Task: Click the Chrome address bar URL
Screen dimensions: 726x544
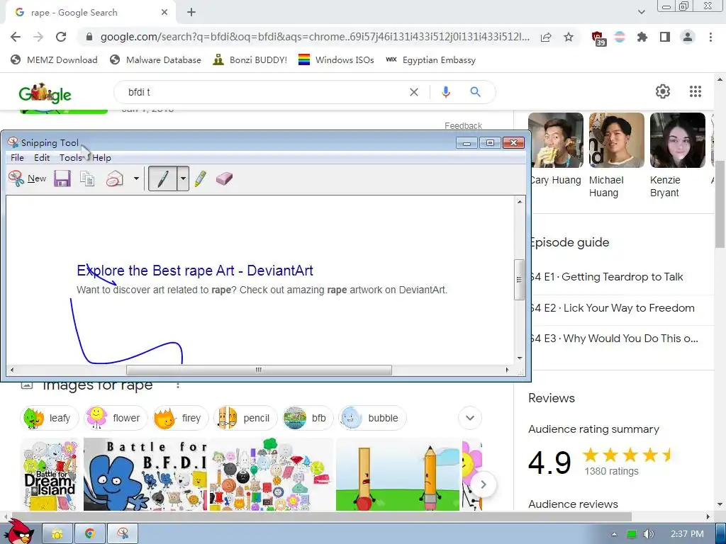Action: pos(315,37)
